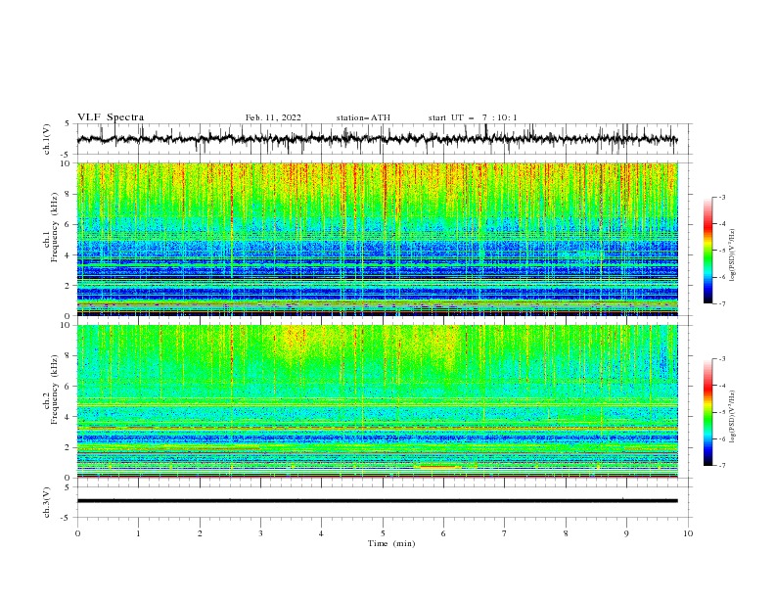Image resolution: width=775 pixels, height=599 pixels.
Task: Click the "-3" tick on ch.1 colorbar
Action: click(x=722, y=197)
